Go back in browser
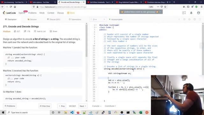This screenshot has height=115, width=204. (3, 7)
